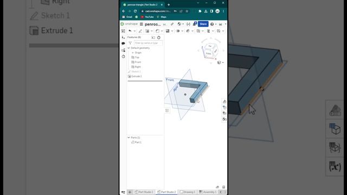This screenshot has width=347, height=195.
Task: Open the custom tables icon on right edge
Action: click(224, 113)
